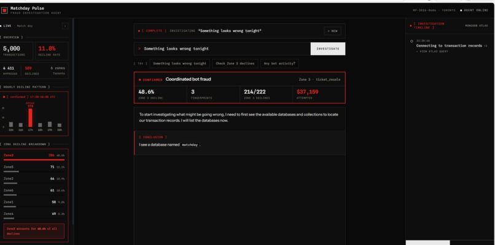495x245 pixels.
Task: Click the 17h spike bar in hourly chart
Action: click(30, 118)
